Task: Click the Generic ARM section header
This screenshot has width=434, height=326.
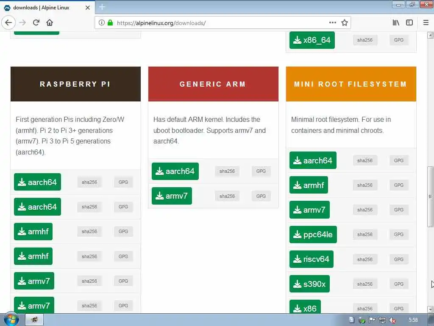Action: pos(213,84)
